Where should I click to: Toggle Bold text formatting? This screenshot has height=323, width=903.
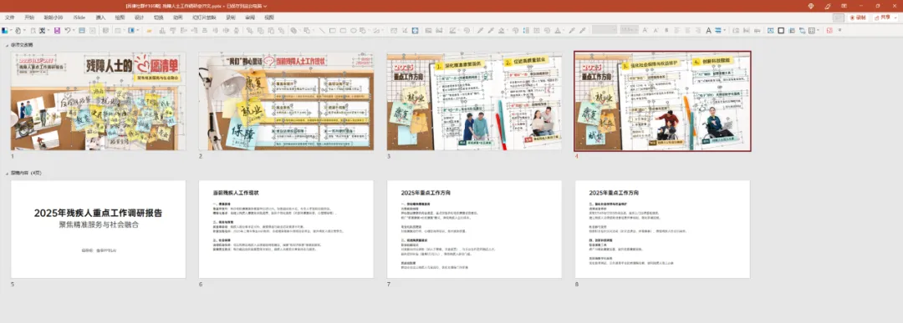666,30
